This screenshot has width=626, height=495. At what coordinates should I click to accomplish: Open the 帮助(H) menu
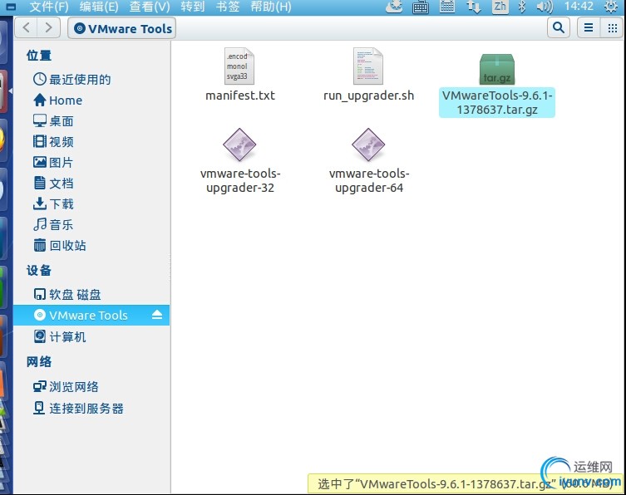click(271, 7)
